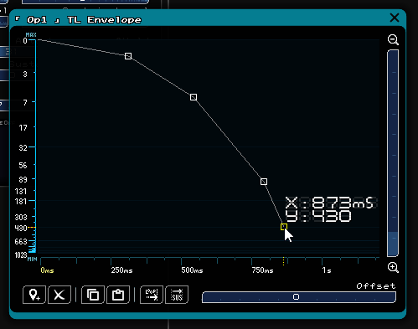
Task: Click the 500ms time axis label
Action: [192, 270]
